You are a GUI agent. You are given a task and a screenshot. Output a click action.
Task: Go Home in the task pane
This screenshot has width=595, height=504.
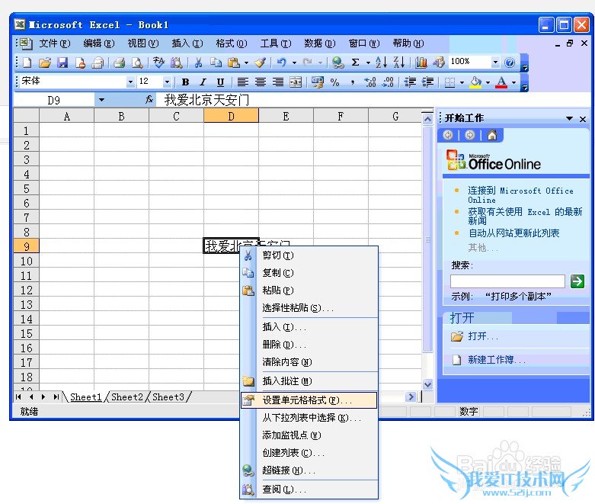492,135
